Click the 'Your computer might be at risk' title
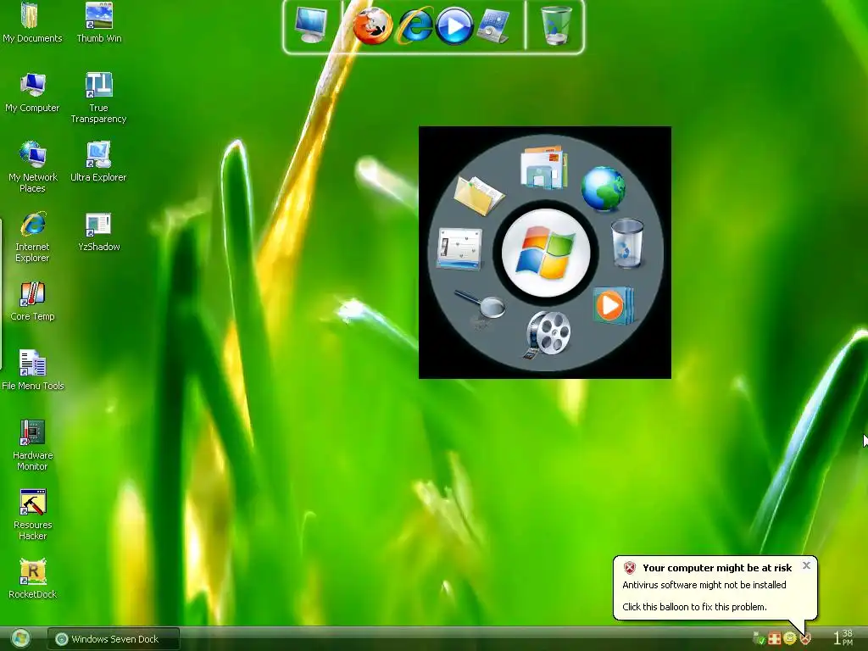Image resolution: width=868 pixels, height=651 pixels. click(x=717, y=567)
